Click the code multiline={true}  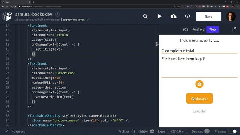[46, 78]
